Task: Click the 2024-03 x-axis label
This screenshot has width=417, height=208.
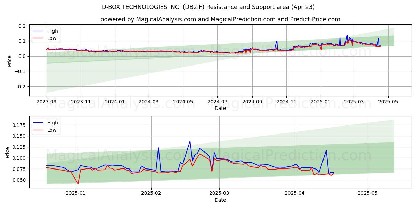Action: pos(148,102)
